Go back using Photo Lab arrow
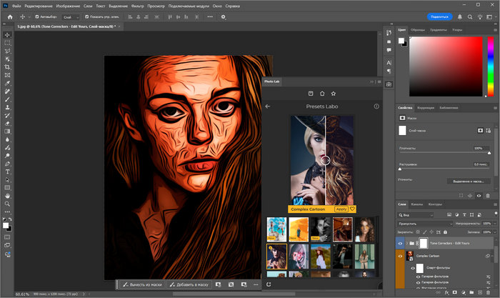 tap(268, 106)
